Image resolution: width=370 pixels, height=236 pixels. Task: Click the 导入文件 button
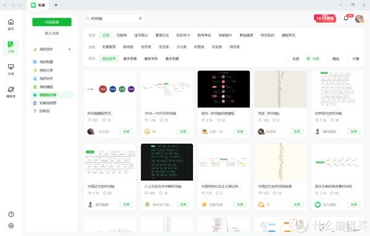pos(52,33)
